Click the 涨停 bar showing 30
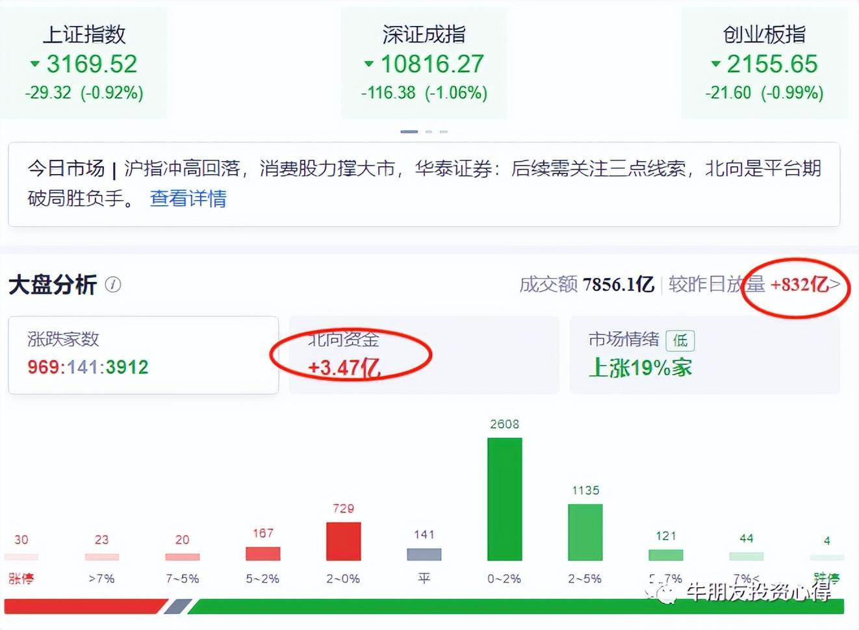 click(x=21, y=557)
